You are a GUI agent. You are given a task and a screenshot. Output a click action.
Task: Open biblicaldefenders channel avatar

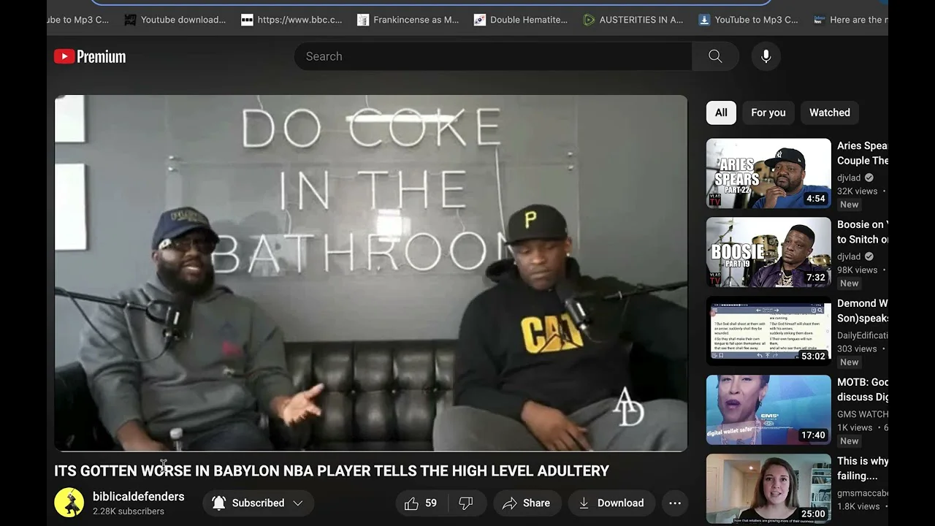69,503
